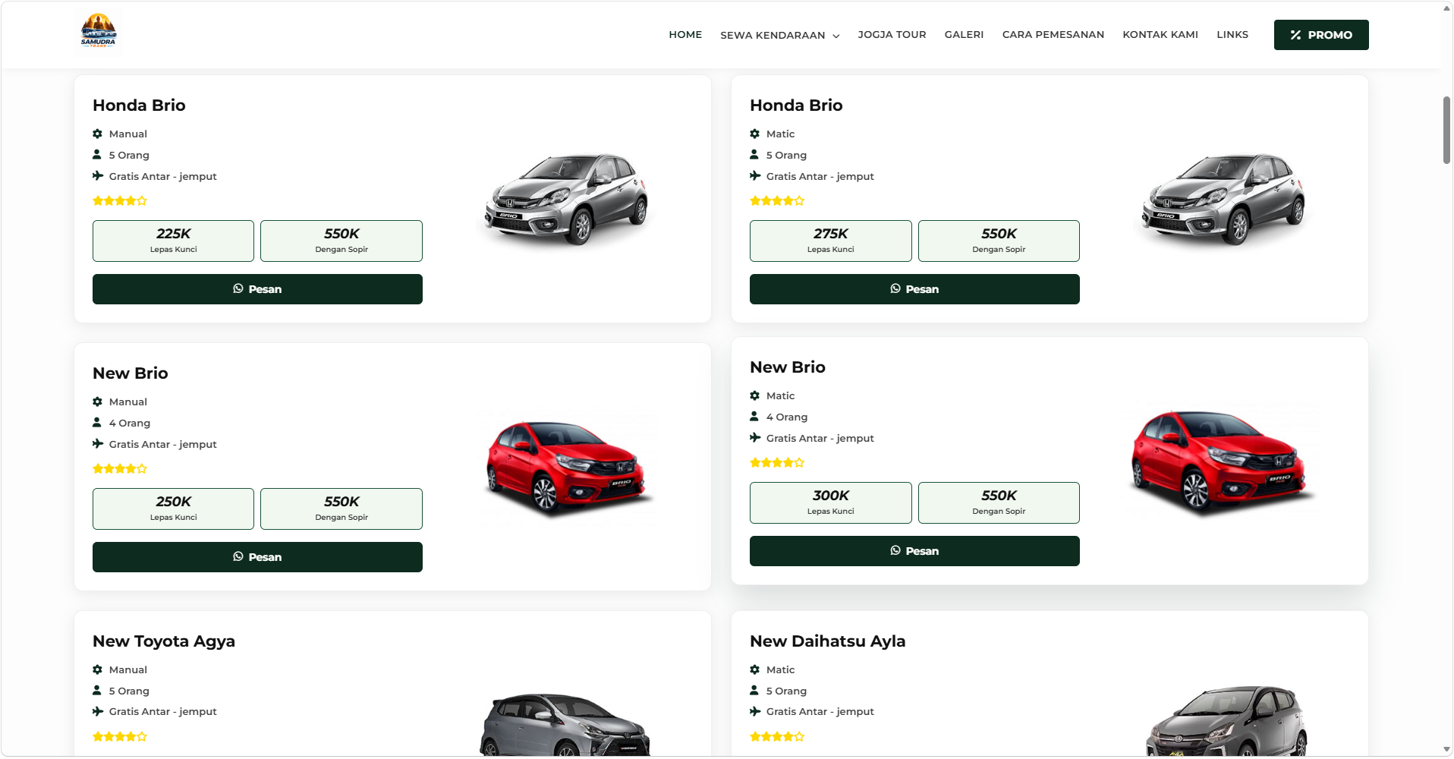Click the Samudra Trans logo

(99, 31)
